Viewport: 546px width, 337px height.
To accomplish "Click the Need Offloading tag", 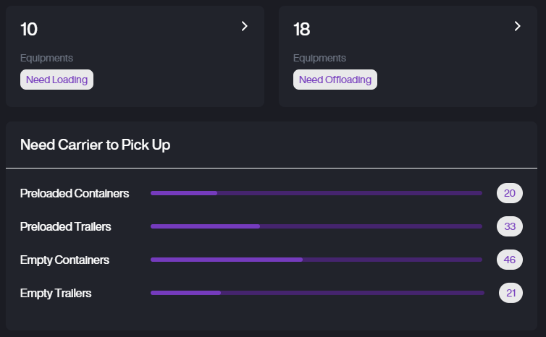I will [x=335, y=80].
